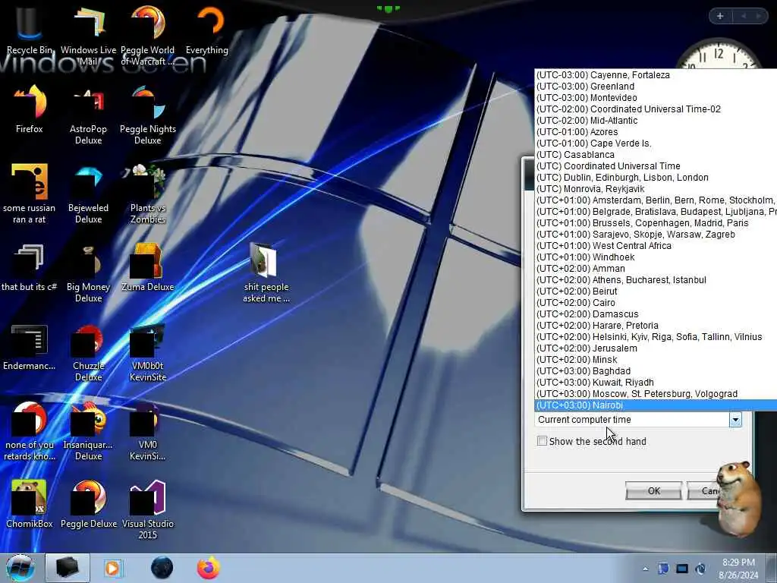The image size is (777, 583).
Task: Open the Recycle Bin desktop icon
Action: [30, 30]
